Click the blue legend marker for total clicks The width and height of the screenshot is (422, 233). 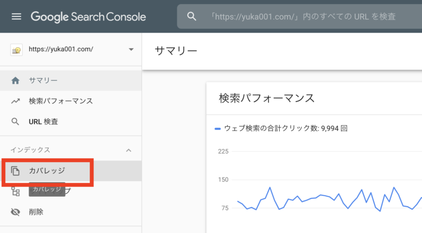point(217,129)
